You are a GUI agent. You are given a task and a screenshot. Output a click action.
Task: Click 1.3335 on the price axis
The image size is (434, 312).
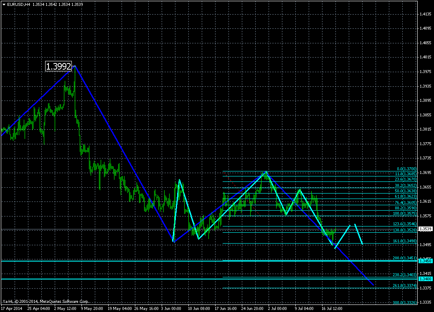tap(426, 302)
